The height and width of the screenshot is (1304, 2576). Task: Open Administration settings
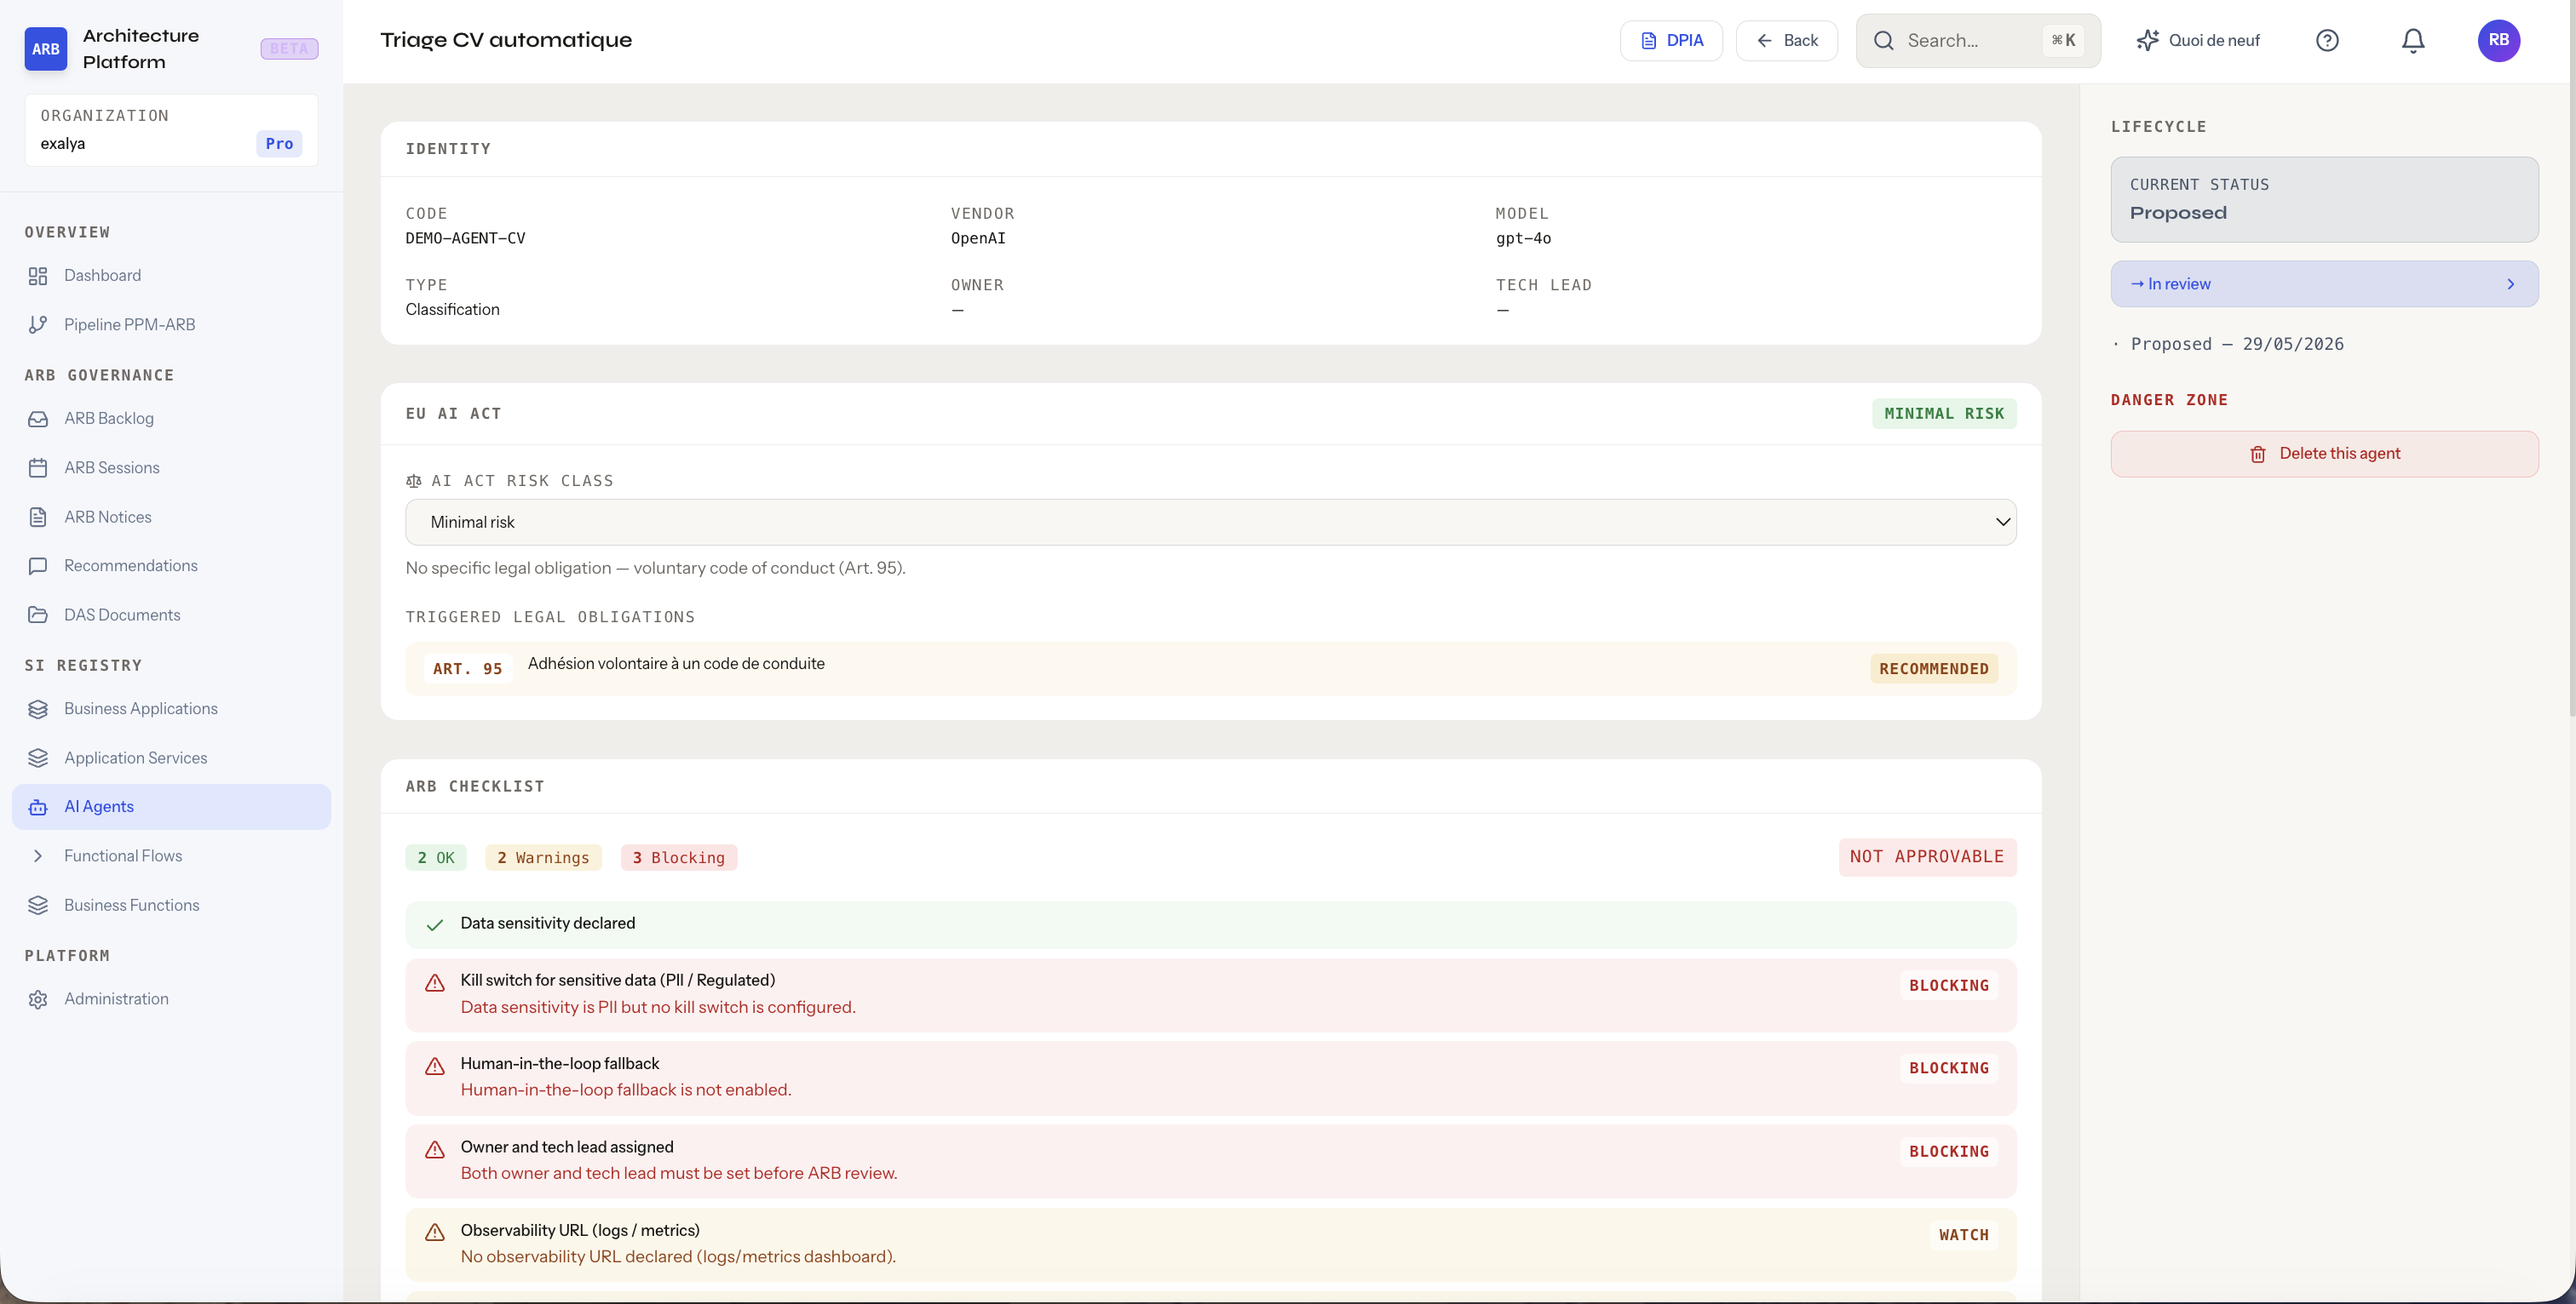coord(171,999)
